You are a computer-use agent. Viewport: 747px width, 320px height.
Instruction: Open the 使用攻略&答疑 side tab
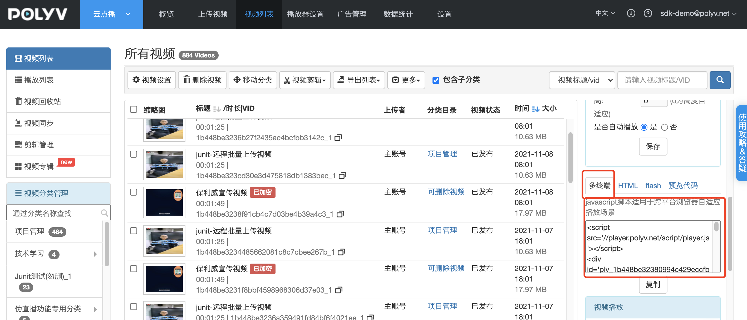(x=742, y=143)
